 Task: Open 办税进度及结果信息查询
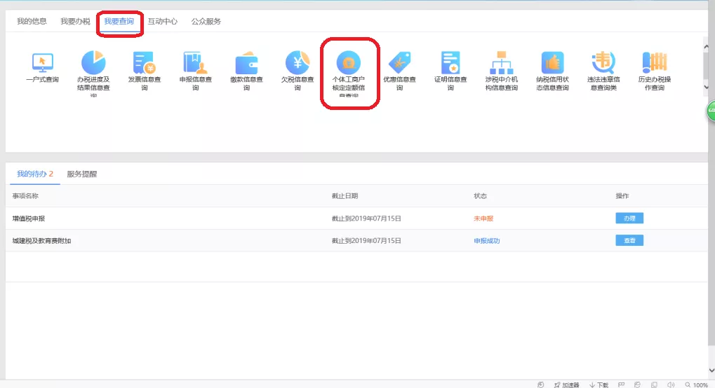click(x=93, y=62)
